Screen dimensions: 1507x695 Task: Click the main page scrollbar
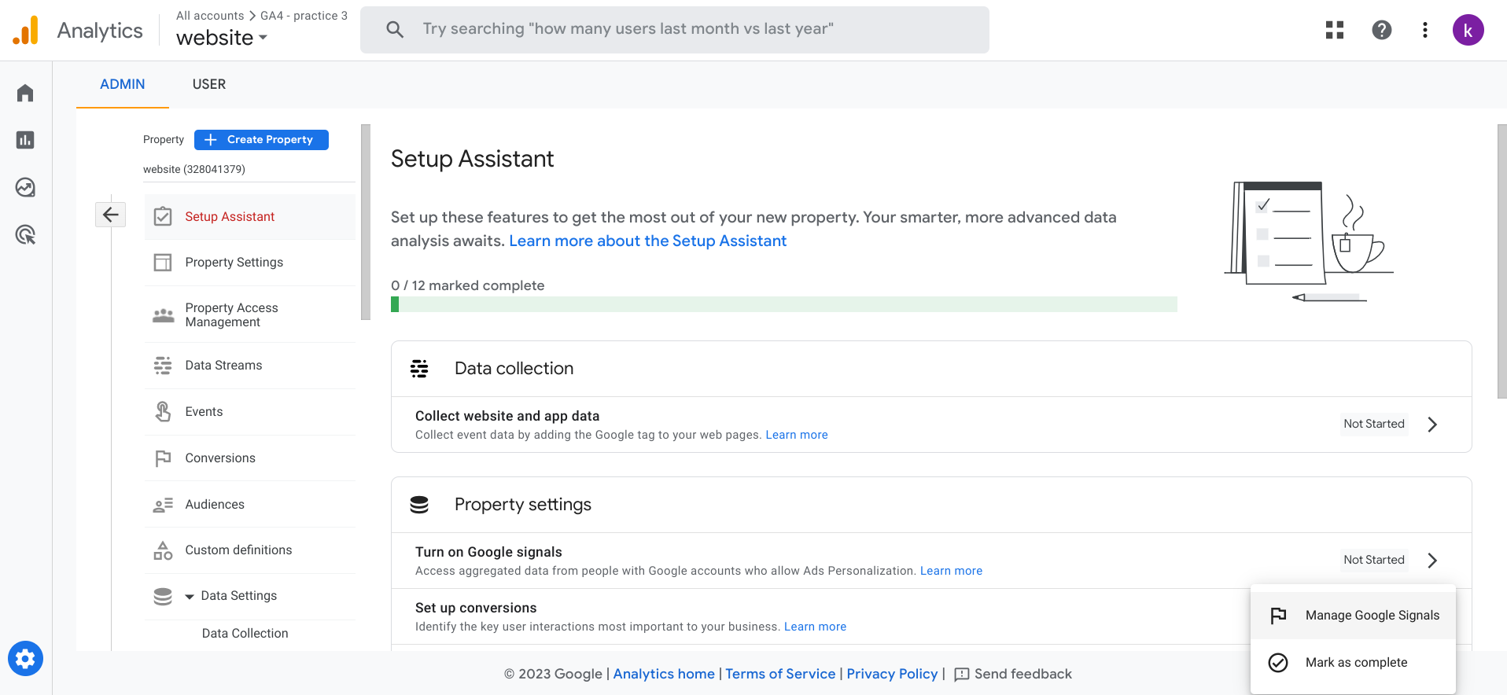pos(1502,261)
